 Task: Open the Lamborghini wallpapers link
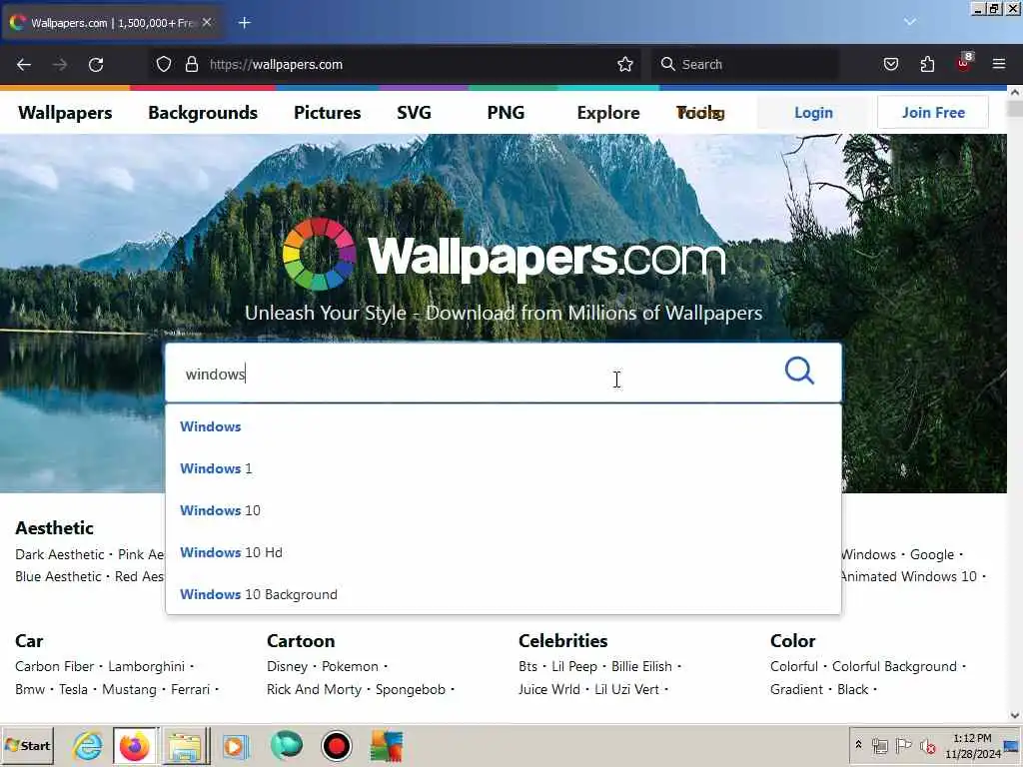[146, 666]
